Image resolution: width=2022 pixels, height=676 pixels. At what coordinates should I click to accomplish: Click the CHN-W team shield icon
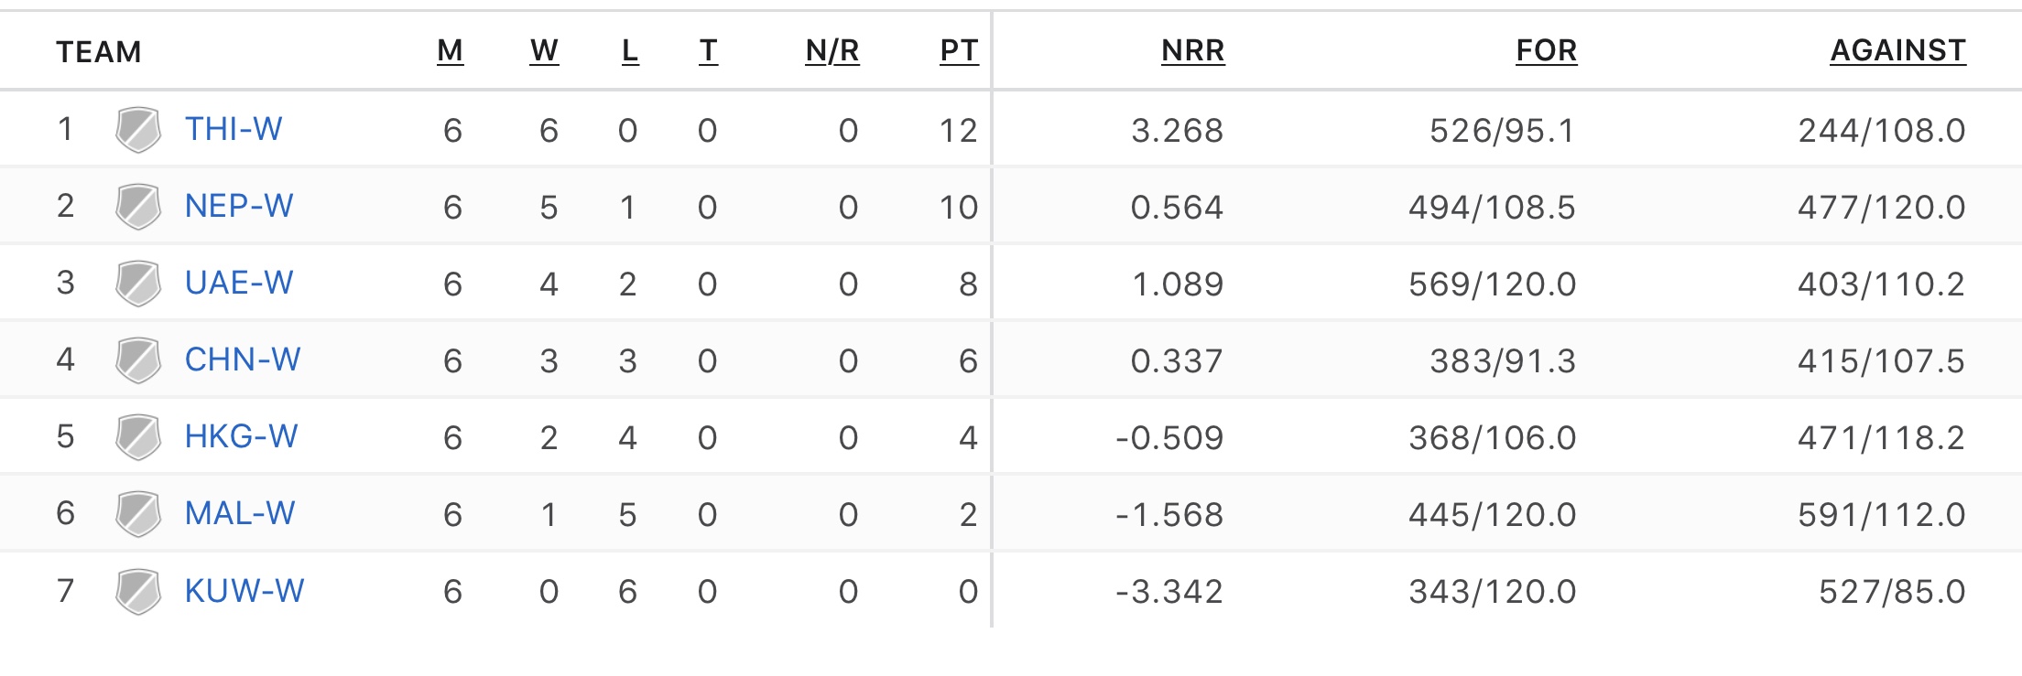[138, 360]
